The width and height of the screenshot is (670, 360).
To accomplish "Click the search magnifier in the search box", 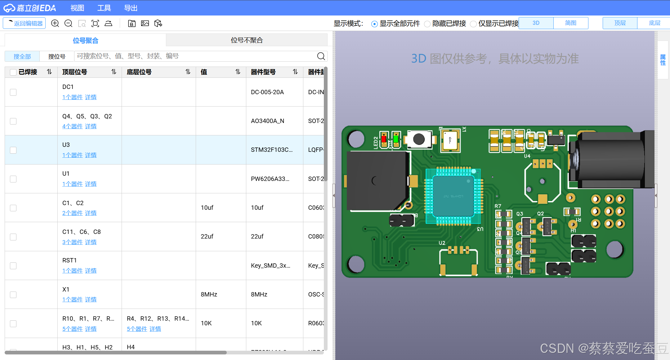I will tap(321, 56).
